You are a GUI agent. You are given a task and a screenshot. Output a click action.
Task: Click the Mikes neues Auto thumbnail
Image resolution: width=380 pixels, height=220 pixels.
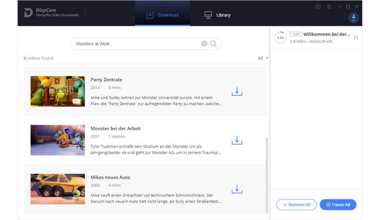58,189
